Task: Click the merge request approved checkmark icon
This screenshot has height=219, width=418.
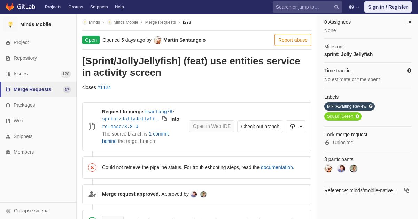Action: [x=92, y=194]
